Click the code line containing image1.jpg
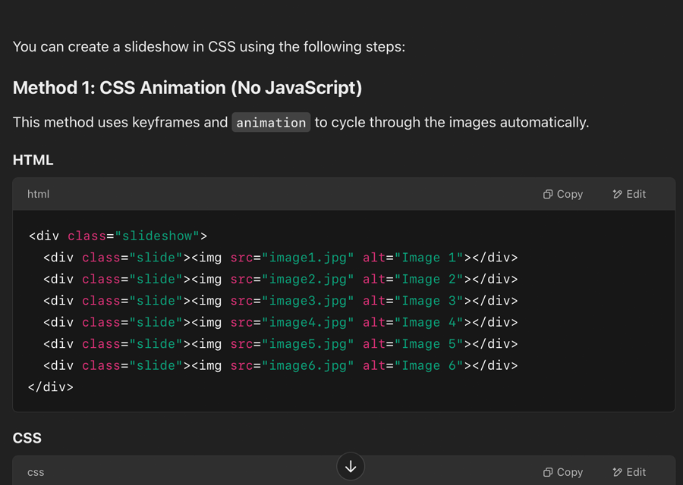This screenshot has width=683, height=485. (281, 258)
